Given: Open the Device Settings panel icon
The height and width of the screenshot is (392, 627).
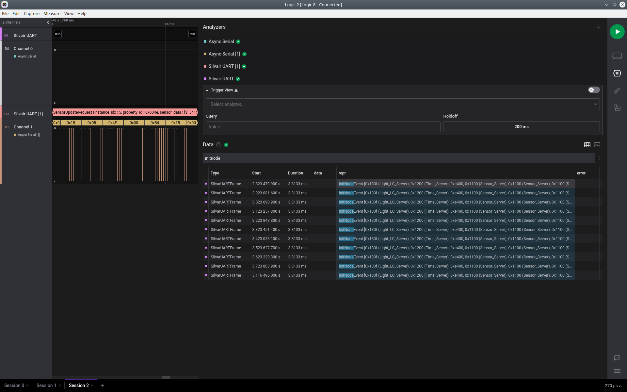Looking at the screenshot, I should click(617, 56).
